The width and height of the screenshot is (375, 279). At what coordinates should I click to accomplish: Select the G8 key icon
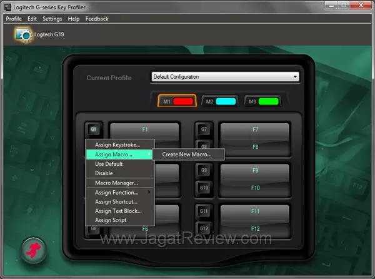coord(204,146)
